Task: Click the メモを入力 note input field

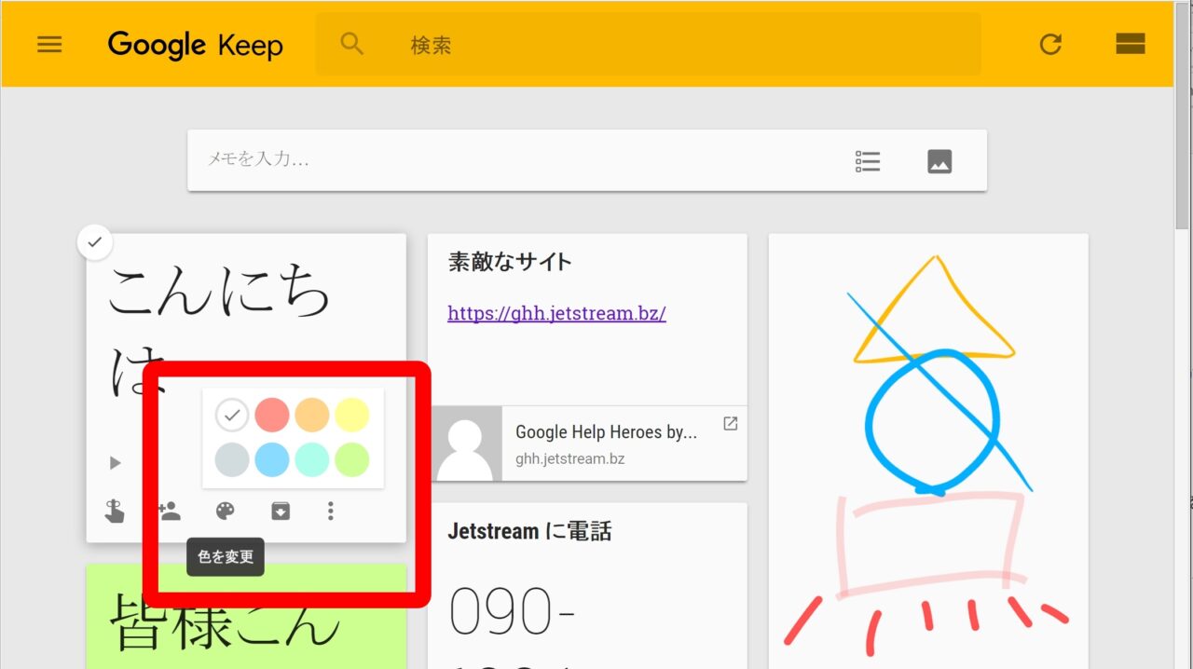Action: pyautogui.click(x=513, y=160)
